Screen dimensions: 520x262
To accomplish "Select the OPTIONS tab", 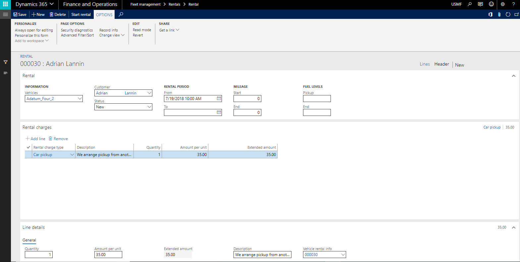I will pyautogui.click(x=104, y=15).
